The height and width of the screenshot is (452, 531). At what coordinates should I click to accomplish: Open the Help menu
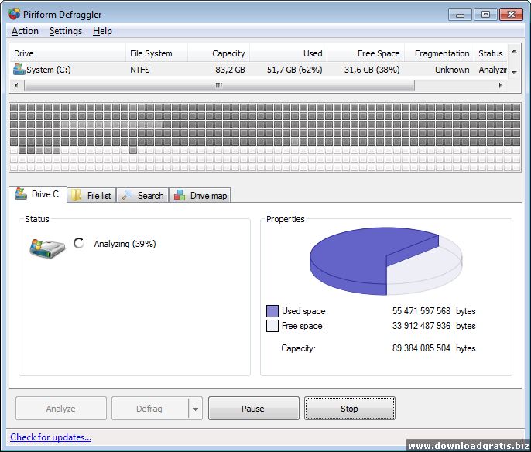102,31
